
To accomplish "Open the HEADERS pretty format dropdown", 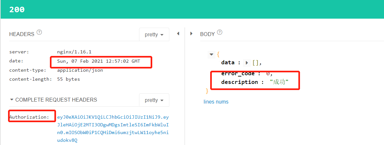I will click(154, 34).
